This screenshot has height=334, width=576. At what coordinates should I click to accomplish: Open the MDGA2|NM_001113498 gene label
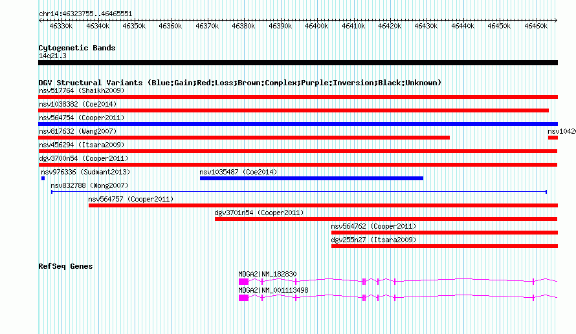[x=273, y=290]
